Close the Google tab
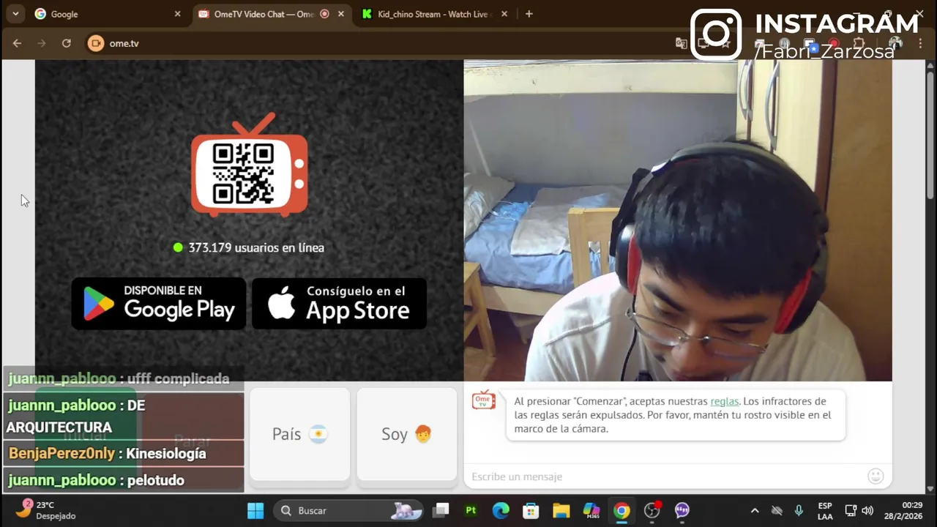937x527 pixels. point(177,14)
